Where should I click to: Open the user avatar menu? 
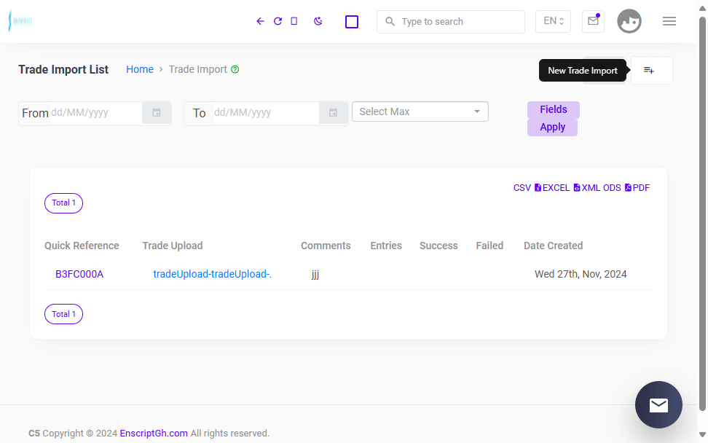(x=629, y=21)
